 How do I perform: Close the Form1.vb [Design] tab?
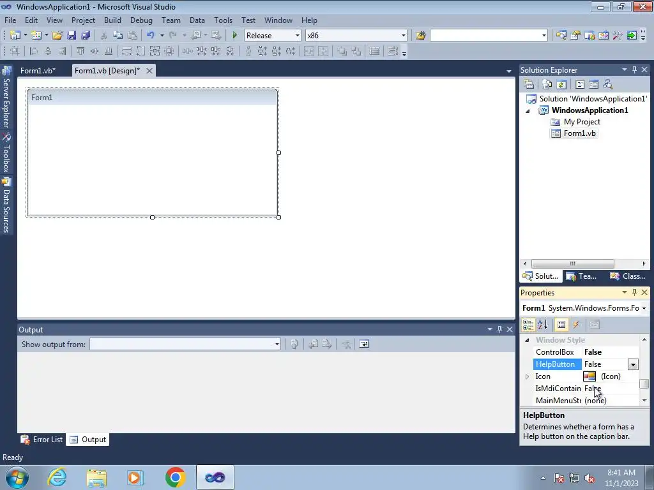[149, 71]
